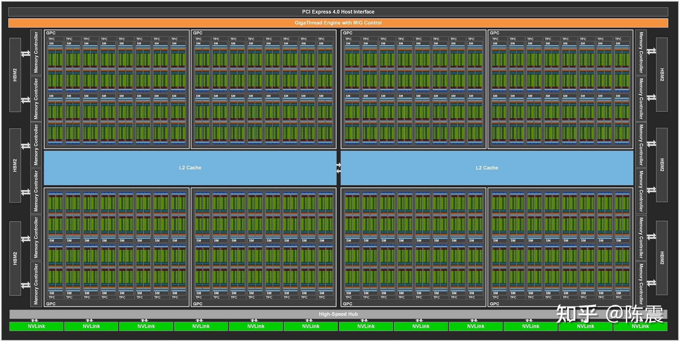682x343 pixels.
Task: Click the GPC label of the second top-row GPC
Action: 198,33
